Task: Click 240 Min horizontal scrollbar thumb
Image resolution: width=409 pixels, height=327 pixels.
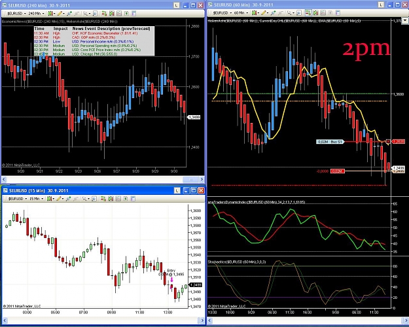Action: coord(191,179)
